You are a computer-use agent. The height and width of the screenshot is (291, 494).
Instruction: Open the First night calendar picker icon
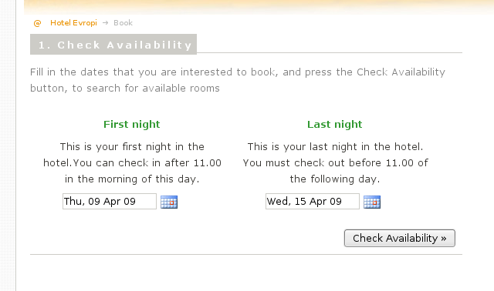pos(169,202)
